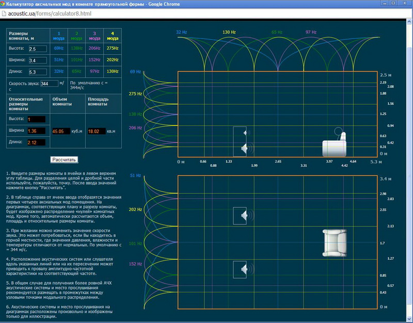Click the relative width output showing 1.36
The width and height of the screenshot is (413, 323).
36,131
